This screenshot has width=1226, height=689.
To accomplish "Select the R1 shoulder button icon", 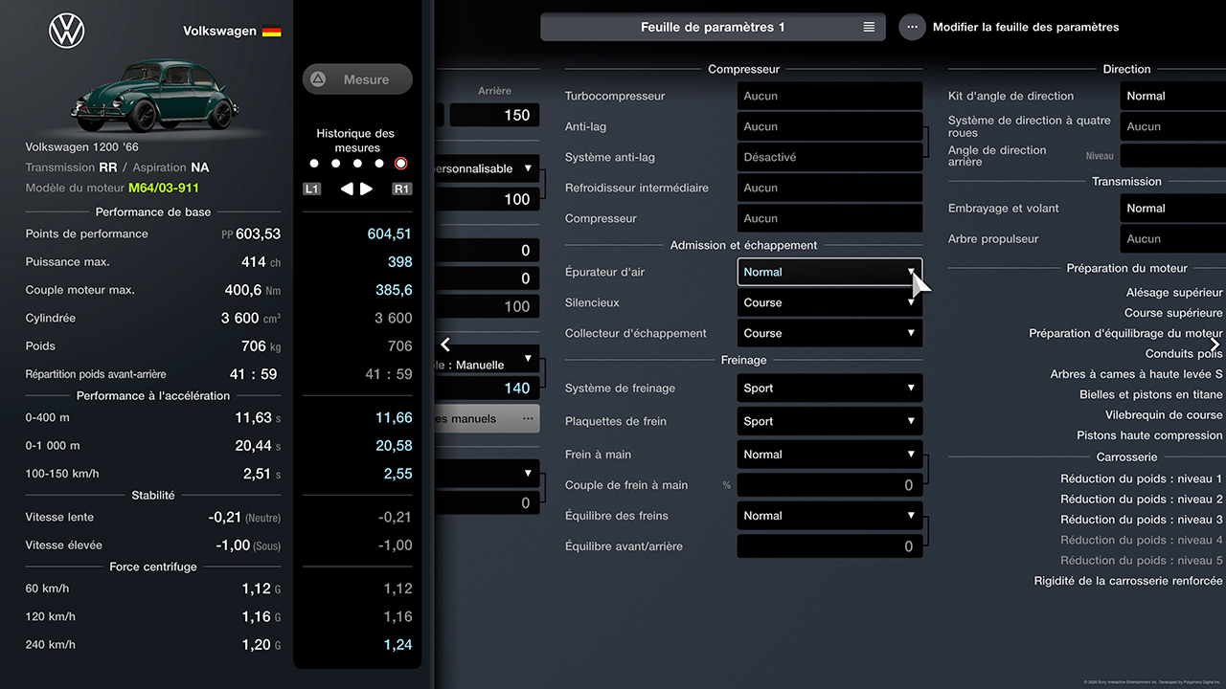I will pos(401,189).
